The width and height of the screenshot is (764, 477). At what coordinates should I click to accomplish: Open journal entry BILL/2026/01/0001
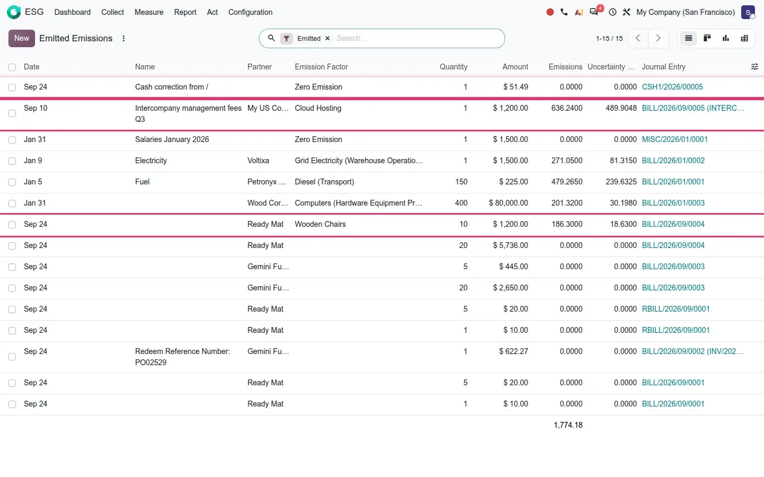(x=673, y=182)
